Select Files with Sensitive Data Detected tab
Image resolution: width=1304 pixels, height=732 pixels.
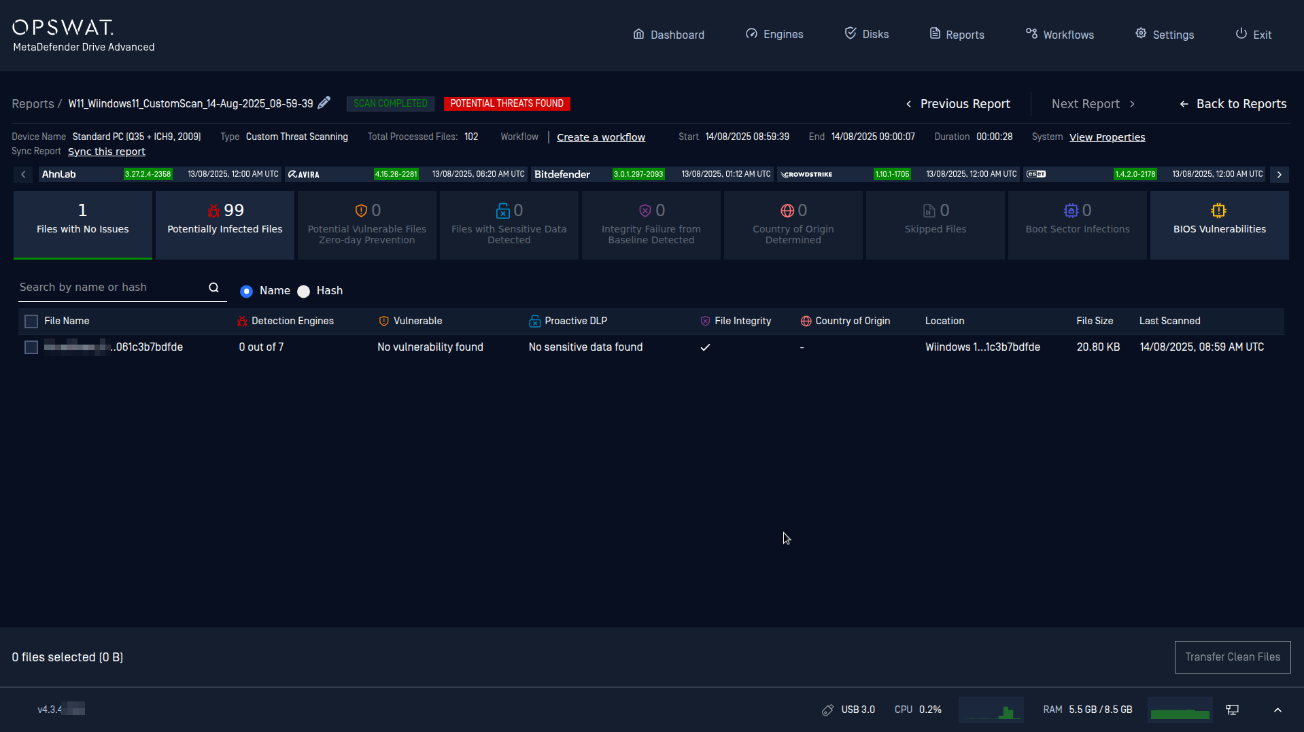pyautogui.click(x=509, y=225)
